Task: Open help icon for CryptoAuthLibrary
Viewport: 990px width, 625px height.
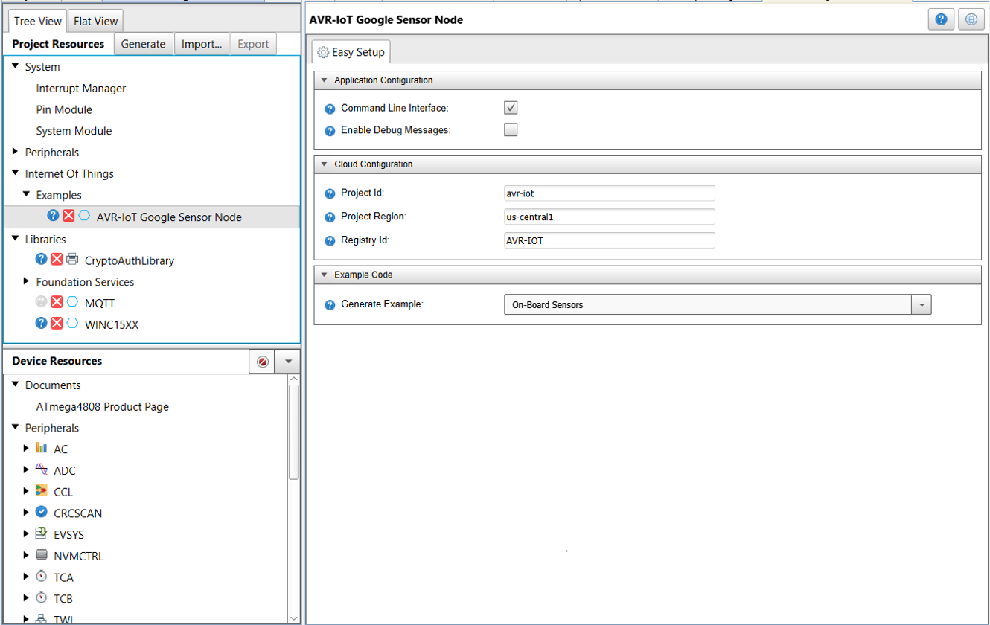Action: [x=42, y=260]
